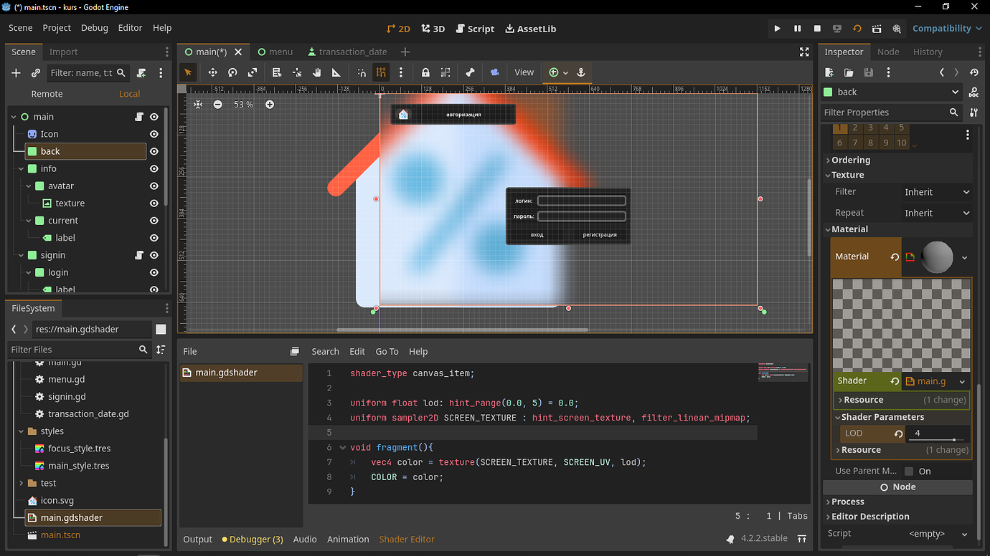Image resolution: width=990 pixels, height=556 pixels.
Task: Stop the running project
Action: coord(817,29)
